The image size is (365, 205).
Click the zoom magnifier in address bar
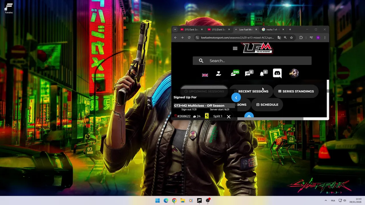click(285, 38)
